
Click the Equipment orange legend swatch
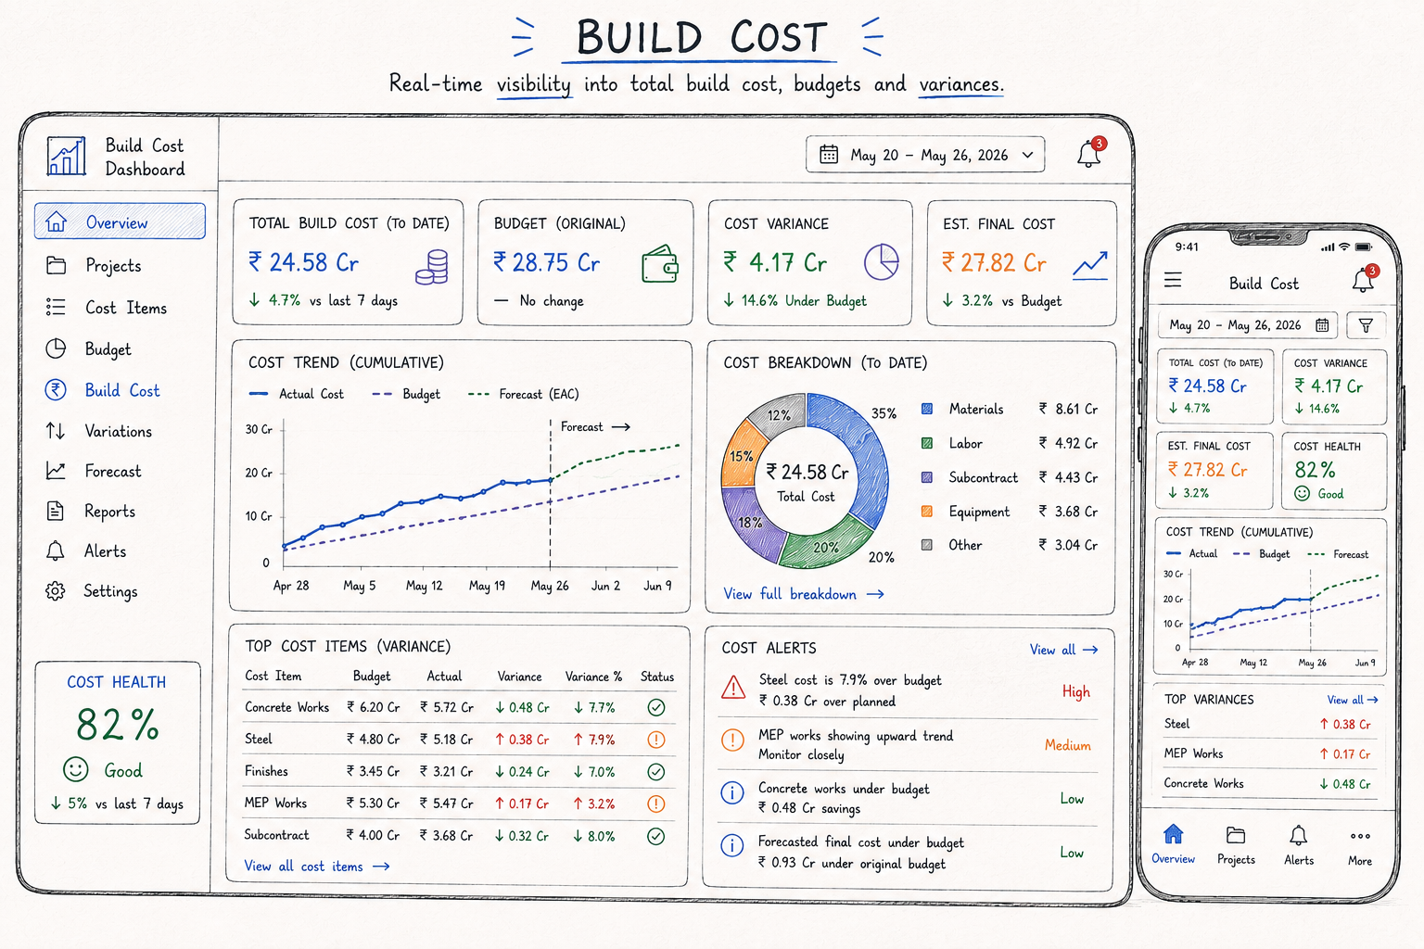(927, 511)
